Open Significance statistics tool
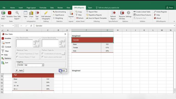The width and height of the screenshot is (176, 99). tap(59, 15)
